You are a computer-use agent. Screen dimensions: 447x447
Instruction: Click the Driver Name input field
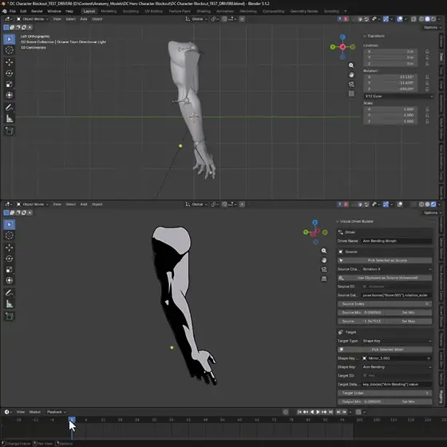(x=397, y=241)
